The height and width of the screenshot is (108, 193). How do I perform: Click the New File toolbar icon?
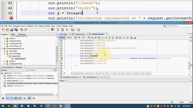3,30
